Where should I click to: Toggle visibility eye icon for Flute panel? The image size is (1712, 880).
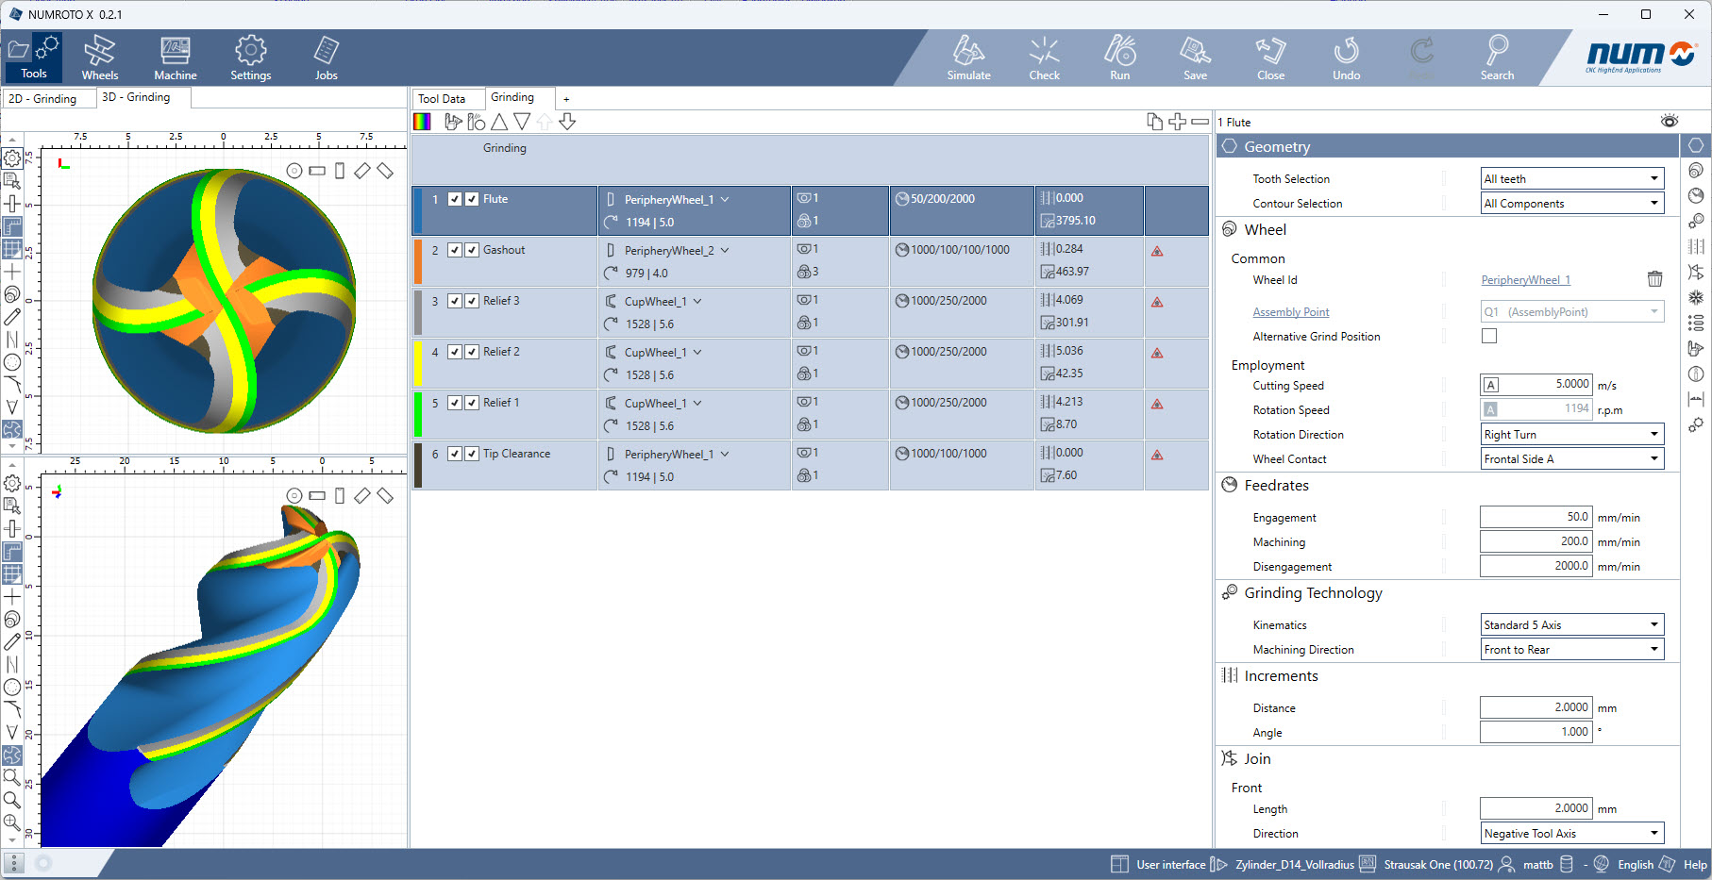coord(1670,122)
